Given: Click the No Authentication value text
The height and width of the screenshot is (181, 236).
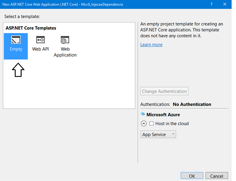Looking at the screenshot, I should point(192,104).
